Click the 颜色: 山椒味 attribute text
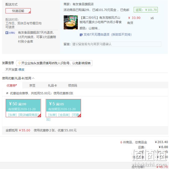The height and width of the screenshot is (169, 169). (x=90, y=28)
